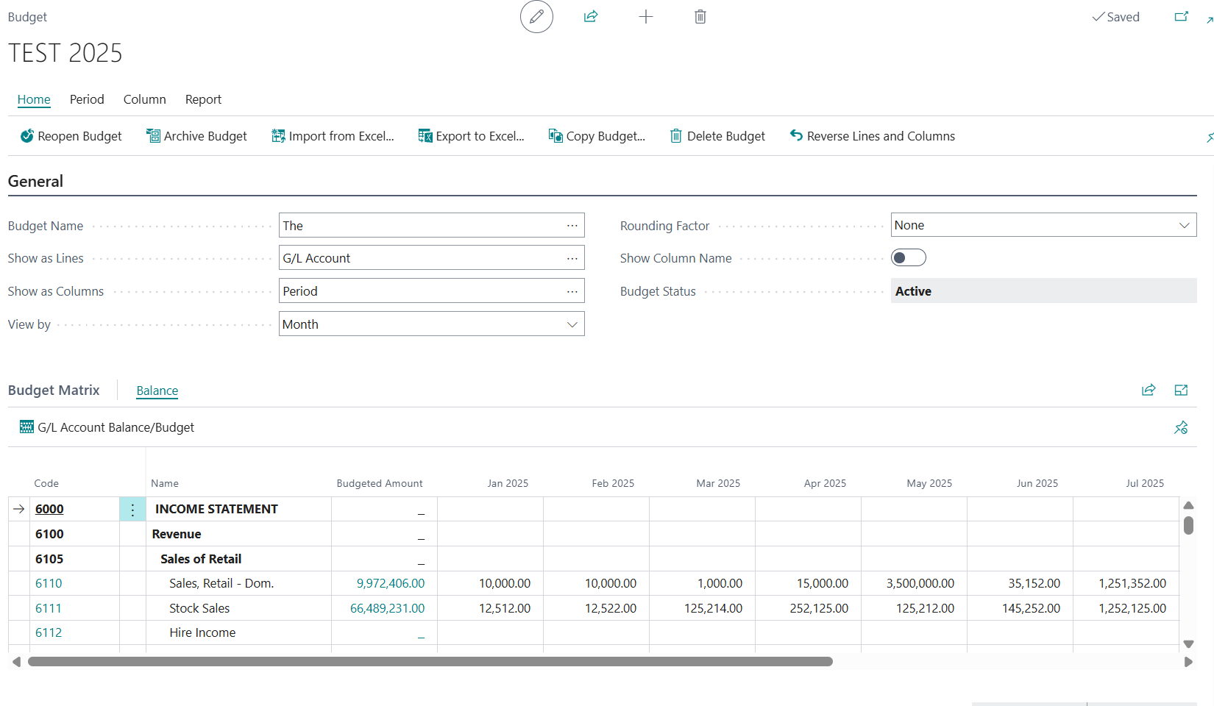Click the trash delete icon in header

click(x=700, y=17)
